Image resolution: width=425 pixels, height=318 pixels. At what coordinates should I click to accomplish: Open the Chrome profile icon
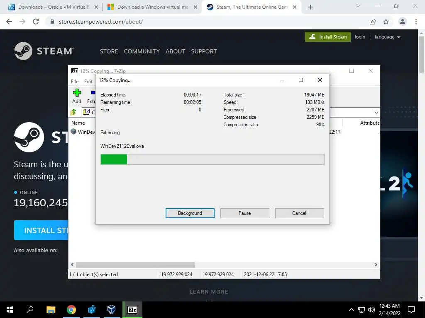[403, 22]
